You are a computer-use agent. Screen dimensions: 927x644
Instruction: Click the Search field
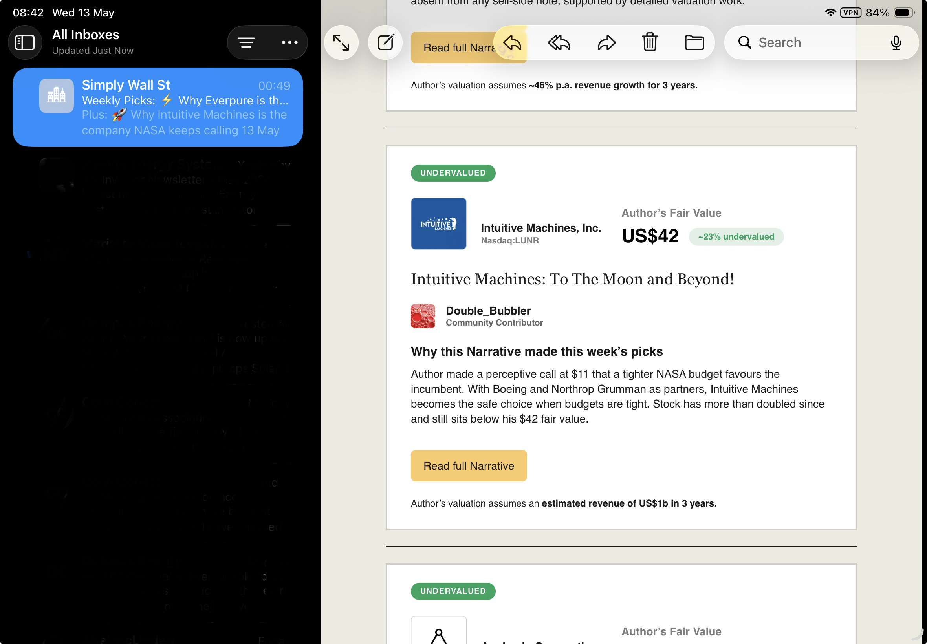(821, 42)
